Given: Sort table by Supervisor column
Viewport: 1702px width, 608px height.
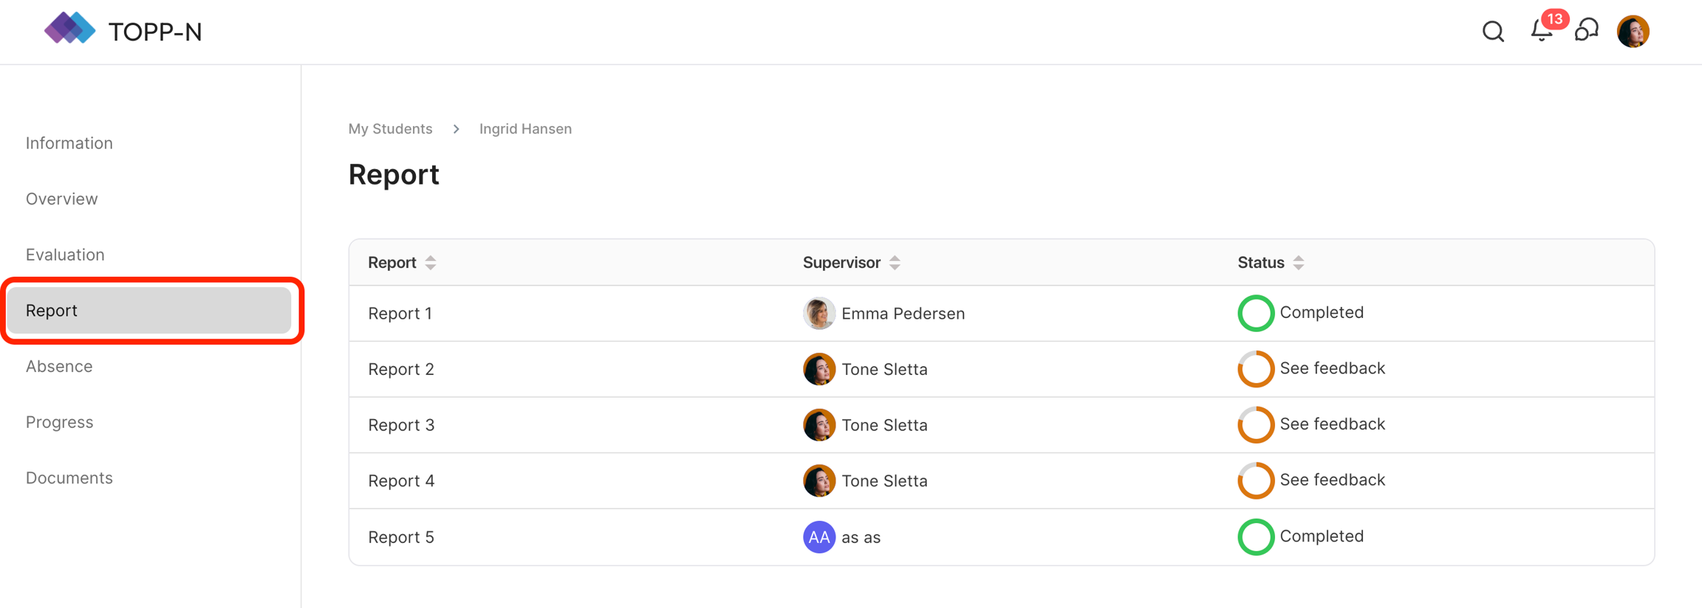Looking at the screenshot, I should tap(895, 263).
